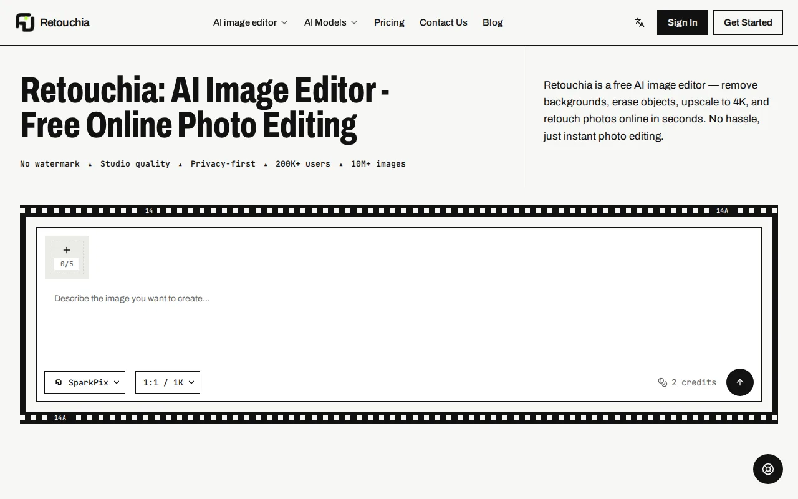Open the Contact Us page

tap(443, 22)
